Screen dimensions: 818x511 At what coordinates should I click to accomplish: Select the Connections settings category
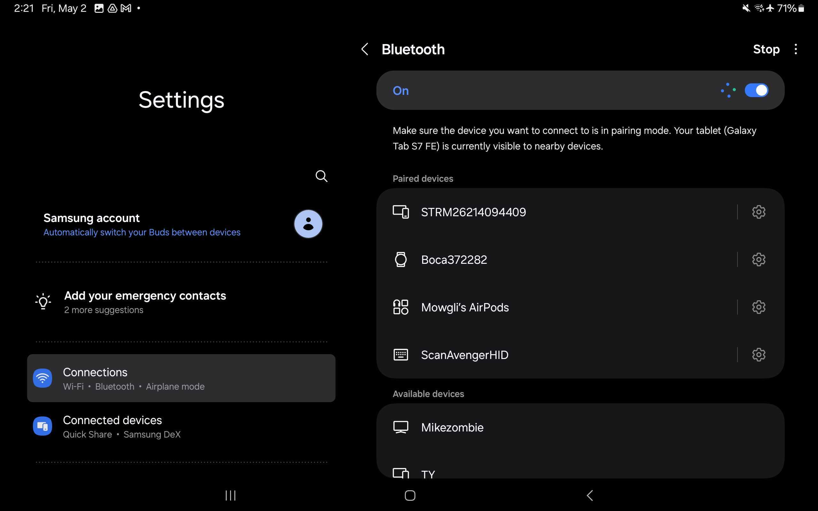[x=181, y=378]
